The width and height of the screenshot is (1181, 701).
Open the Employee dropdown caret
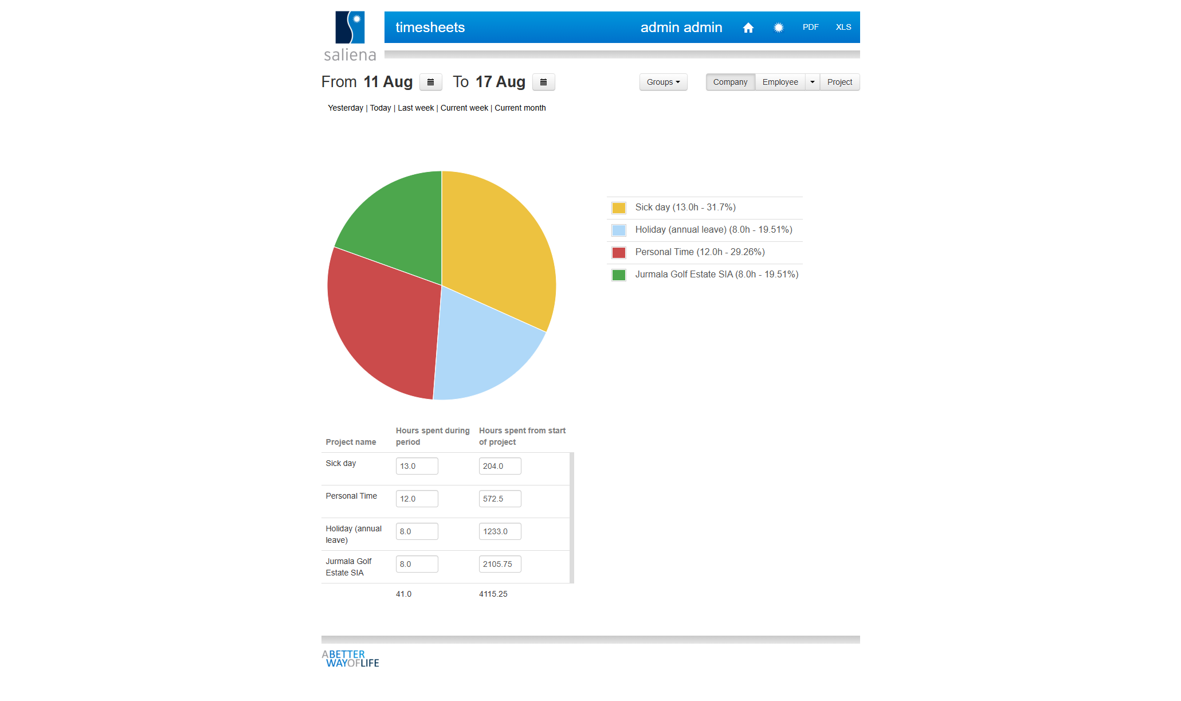pos(812,82)
